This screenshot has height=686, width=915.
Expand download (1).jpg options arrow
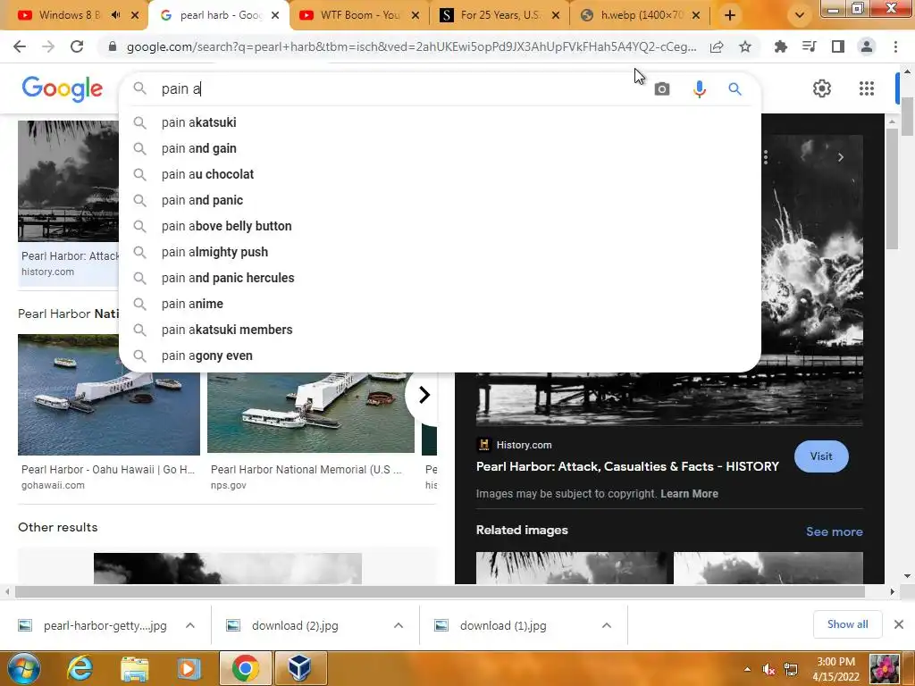pos(607,625)
